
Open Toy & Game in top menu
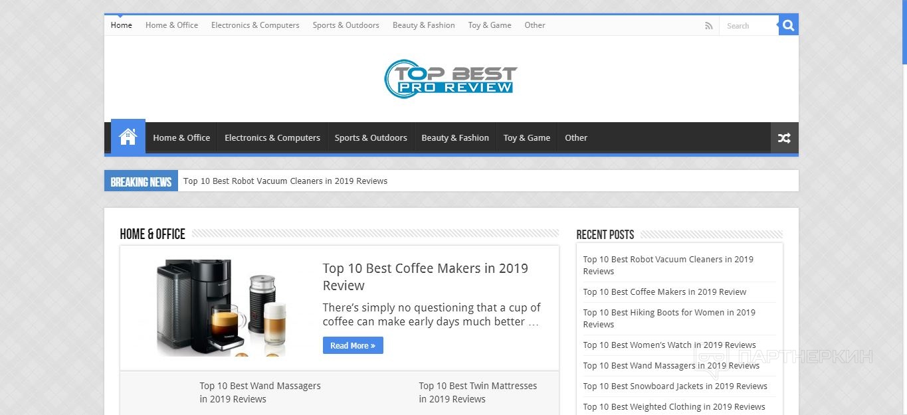pyautogui.click(x=490, y=25)
